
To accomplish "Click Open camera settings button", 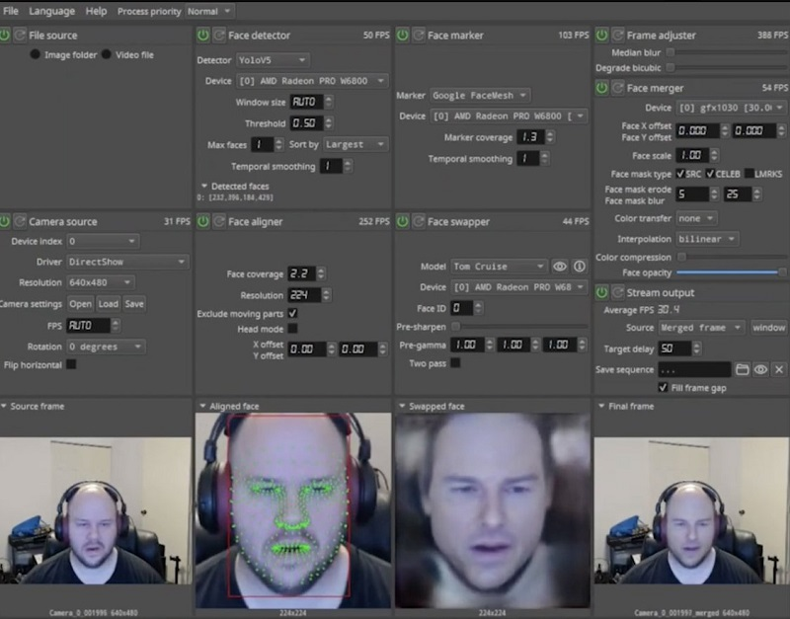I will 80,304.
